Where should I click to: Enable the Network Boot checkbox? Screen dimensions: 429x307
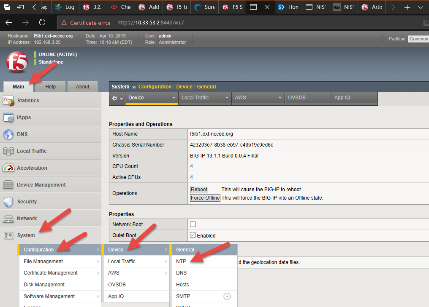(x=193, y=224)
